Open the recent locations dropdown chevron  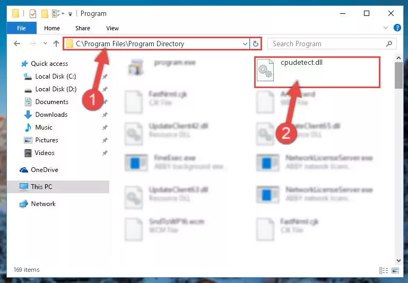click(45, 43)
